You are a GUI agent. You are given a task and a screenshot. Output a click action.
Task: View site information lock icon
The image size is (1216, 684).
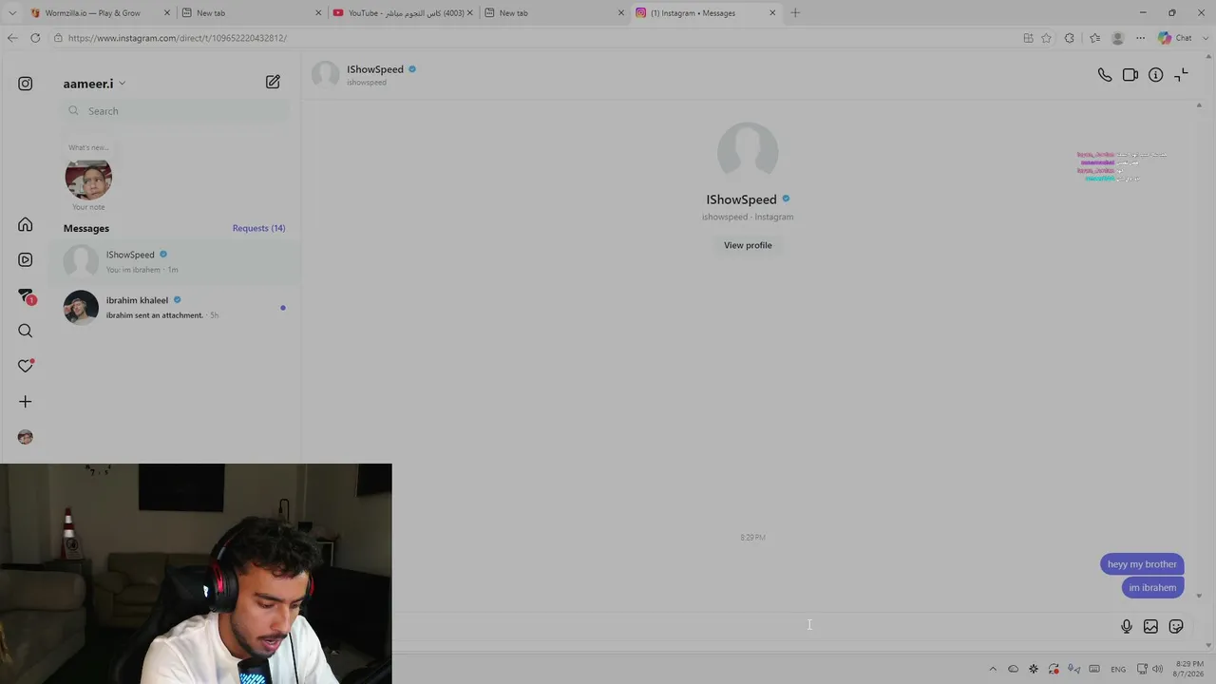click(58, 38)
